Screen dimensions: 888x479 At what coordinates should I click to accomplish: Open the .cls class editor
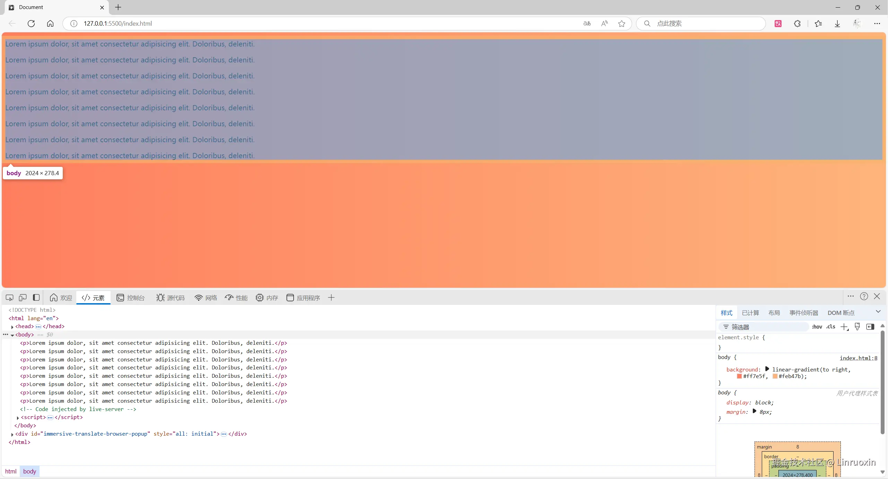(830, 327)
